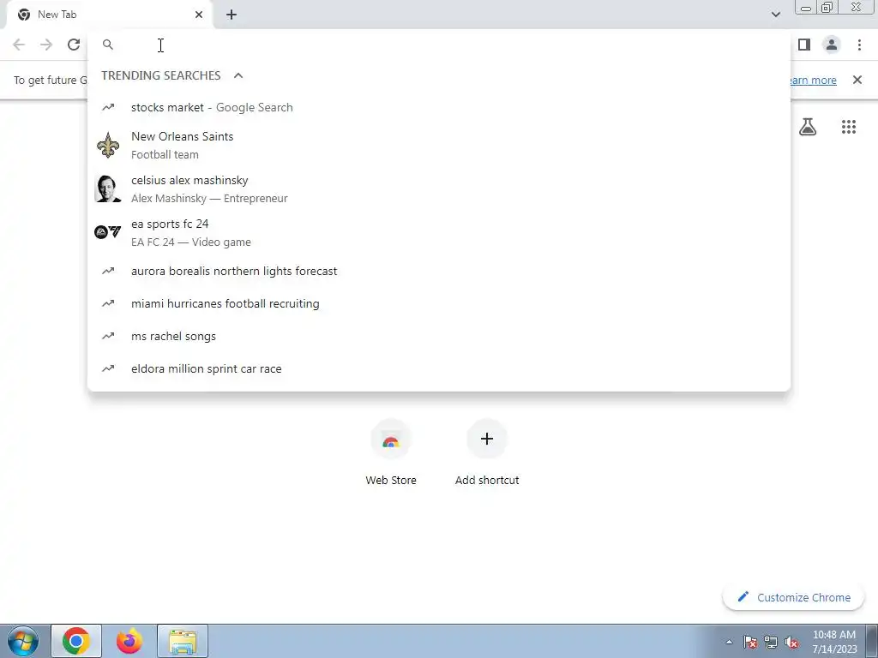The image size is (878, 658).
Task: Reload the page with the refresh icon
Action: [x=74, y=45]
